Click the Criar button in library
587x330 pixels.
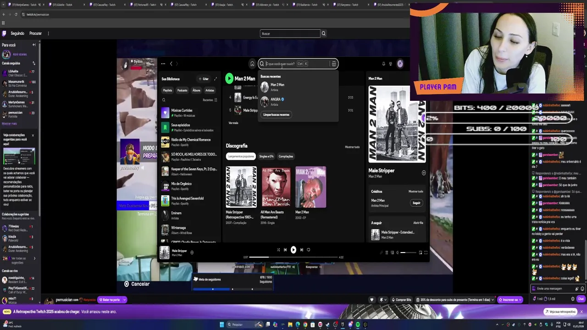204,79
